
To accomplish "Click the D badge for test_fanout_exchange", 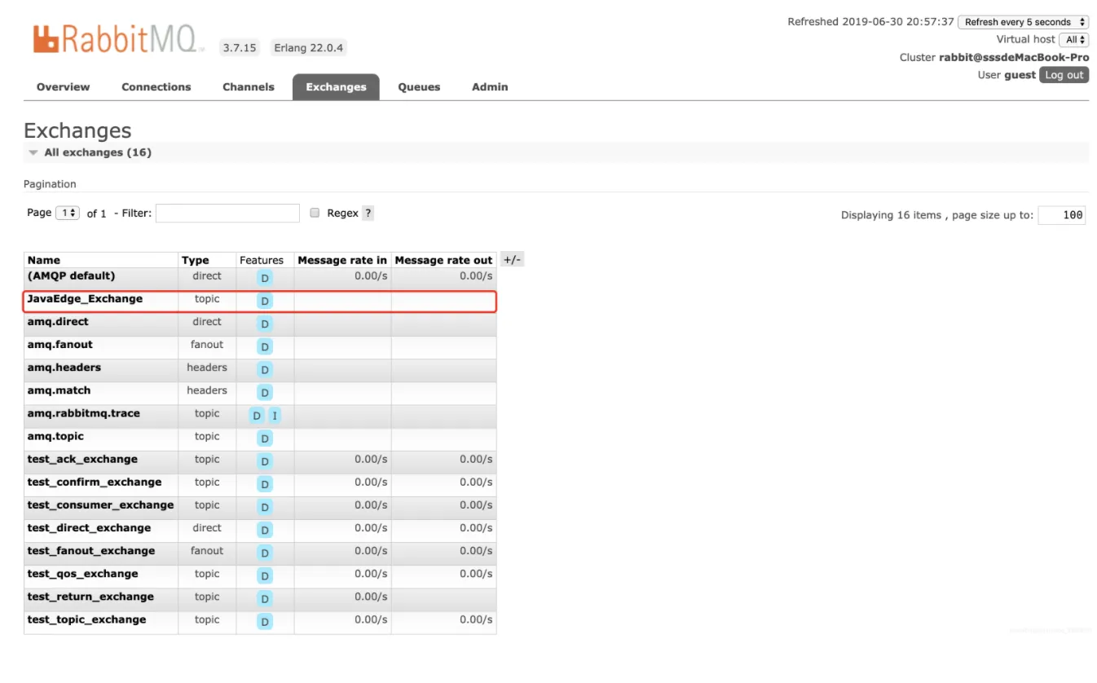I will 264,553.
